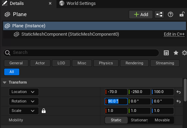The image size is (187, 128).
Task: Toggle favorites star filter
Action: coord(176,53)
